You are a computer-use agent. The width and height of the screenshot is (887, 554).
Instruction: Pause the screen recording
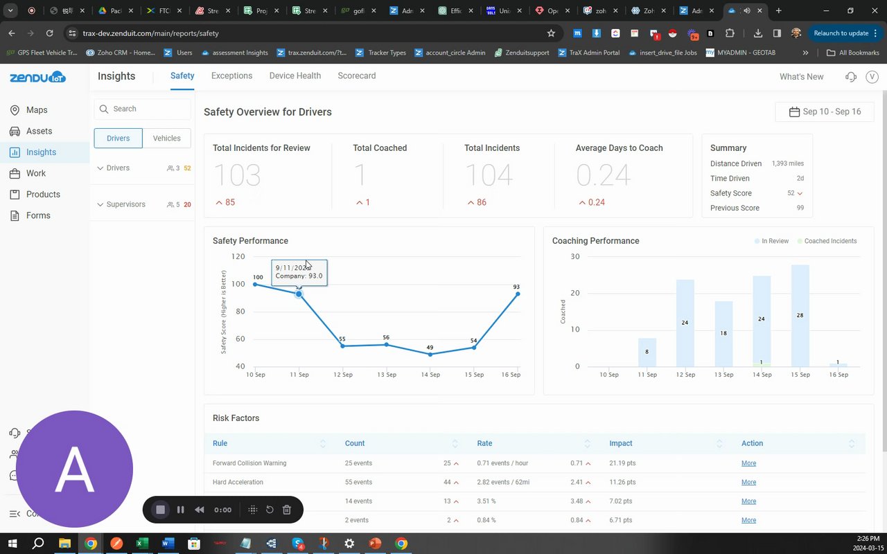tap(180, 510)
